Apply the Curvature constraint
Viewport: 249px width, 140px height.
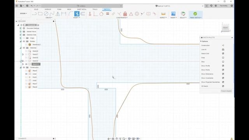tap(154, 14)
